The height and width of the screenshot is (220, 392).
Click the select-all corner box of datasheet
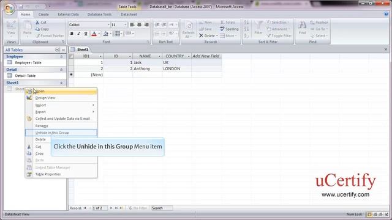click(71, 56)
